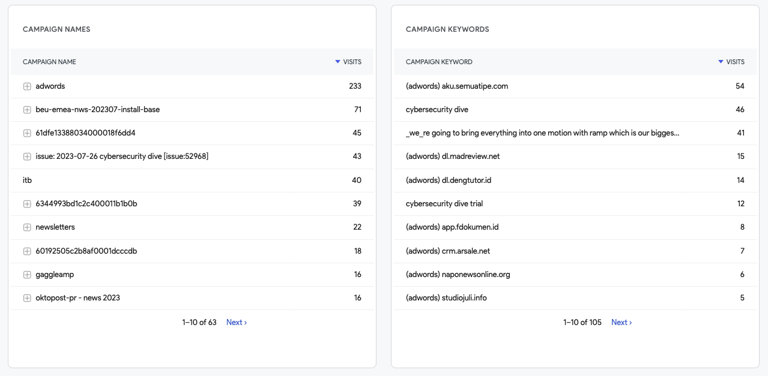This screenshot has width=768, height=376.
Task: Expand the newsletters campaign row
Action: coord(27,227)
